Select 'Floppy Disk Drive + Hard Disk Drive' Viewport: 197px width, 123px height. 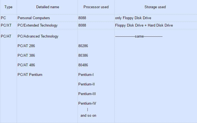click(144, 25)
